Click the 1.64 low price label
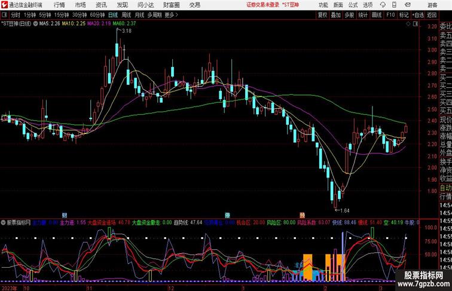 pos(345,210)
